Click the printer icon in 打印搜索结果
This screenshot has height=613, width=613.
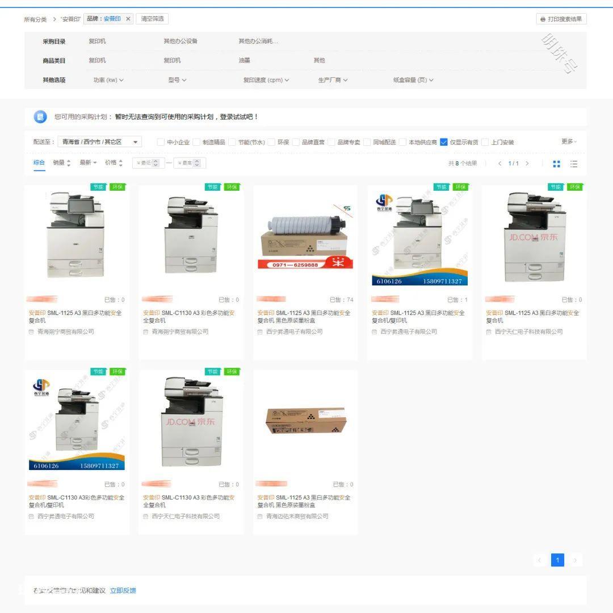[x=543, y=19]
